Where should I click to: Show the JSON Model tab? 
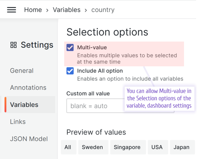(x=29, y=139)
